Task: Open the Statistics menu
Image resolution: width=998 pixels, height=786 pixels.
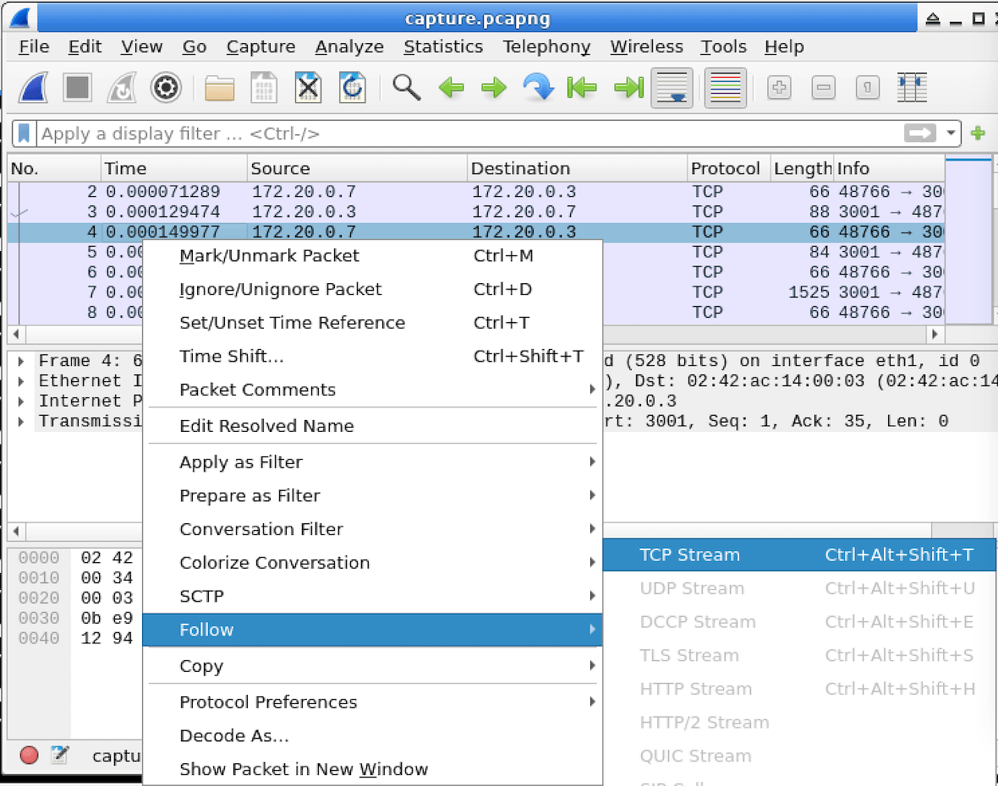Action: tap(443, 46)
